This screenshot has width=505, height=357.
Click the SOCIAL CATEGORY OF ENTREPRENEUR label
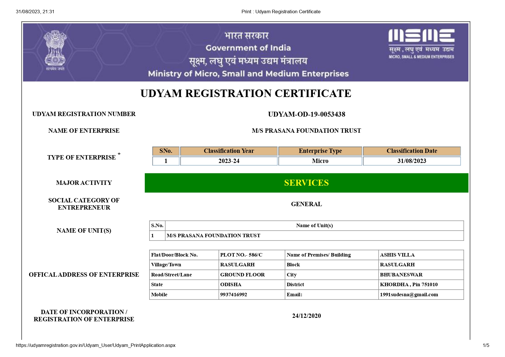coord(84,204)
